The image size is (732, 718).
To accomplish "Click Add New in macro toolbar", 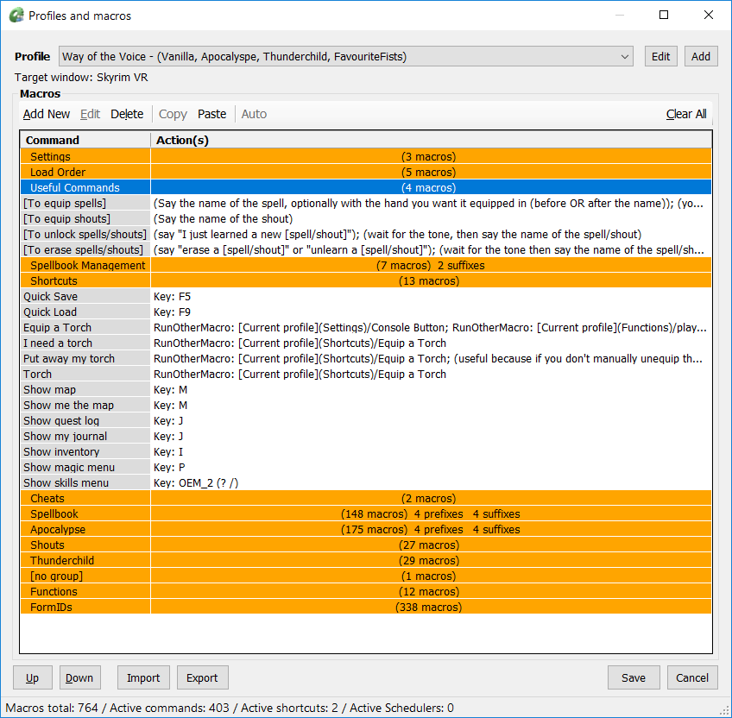I will 47,114.
